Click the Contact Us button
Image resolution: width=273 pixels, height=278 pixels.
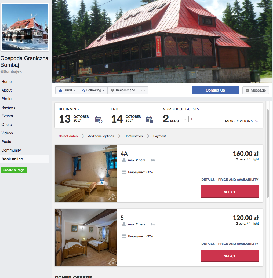[x=215, y=90]
